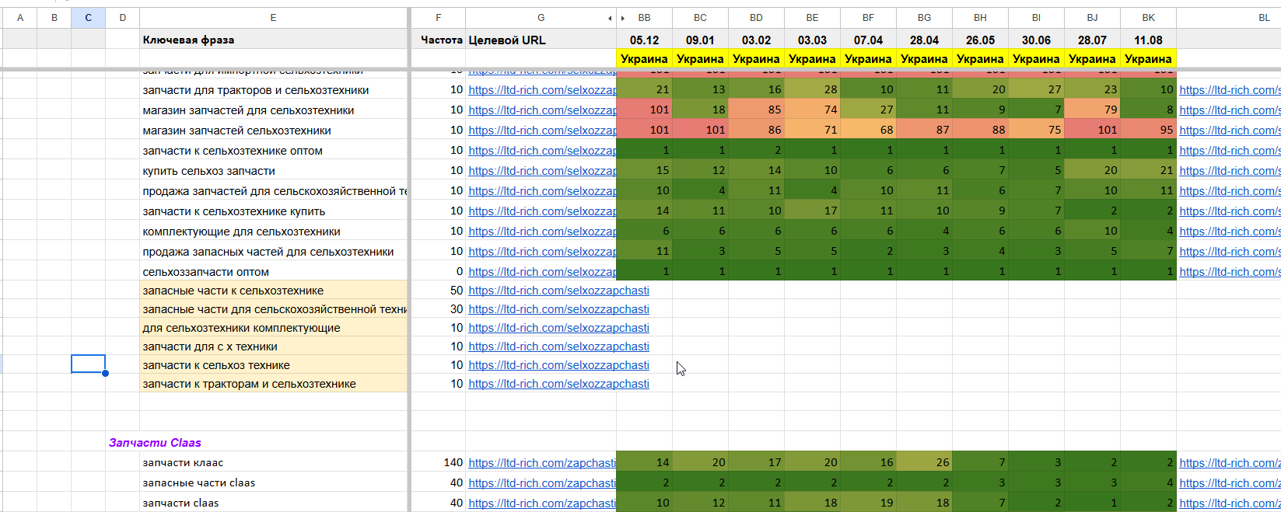Screen dimensions: 1281x512
Task: Expand hidden columns using right arrow beside BB
Action: (x=622, y=18)
